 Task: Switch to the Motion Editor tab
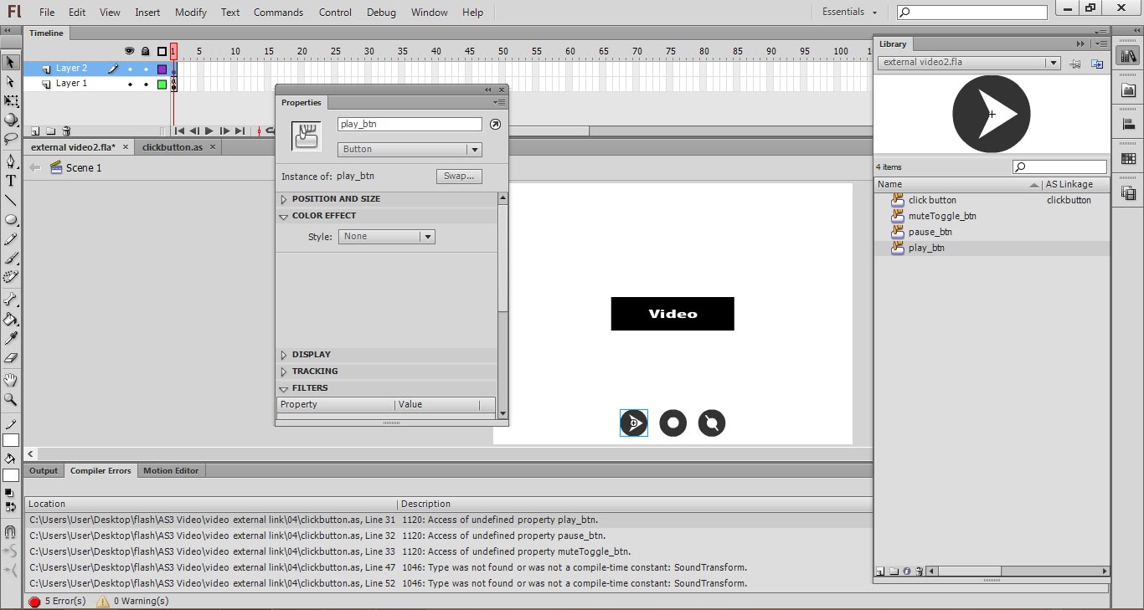[x=171, y=471]
